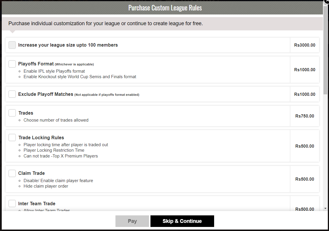Click the Rs500.00 price for Inter Team Trade

pos(305,209)
